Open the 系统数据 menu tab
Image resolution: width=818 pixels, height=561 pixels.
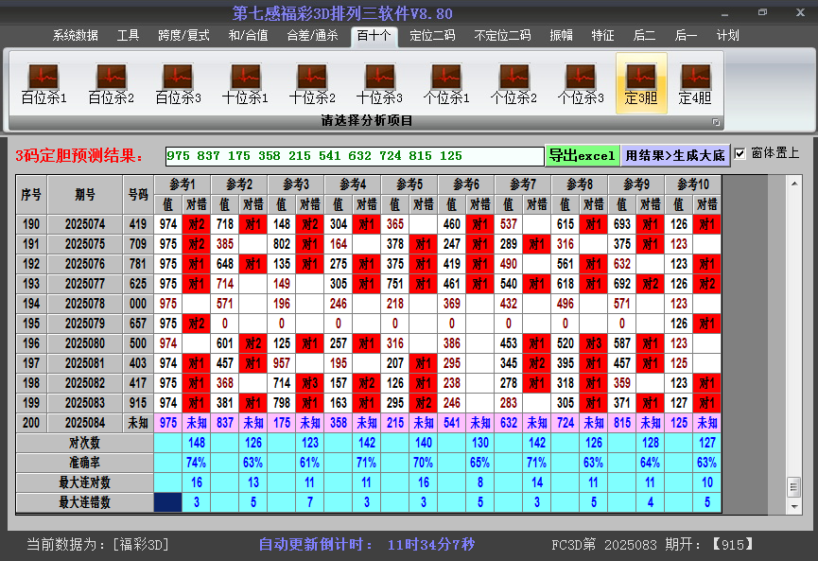(76, 36)
